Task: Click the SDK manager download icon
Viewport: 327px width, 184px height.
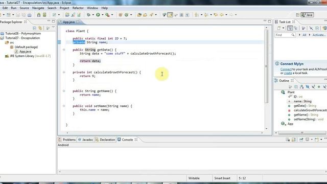Action: click(x=39, y=15)
